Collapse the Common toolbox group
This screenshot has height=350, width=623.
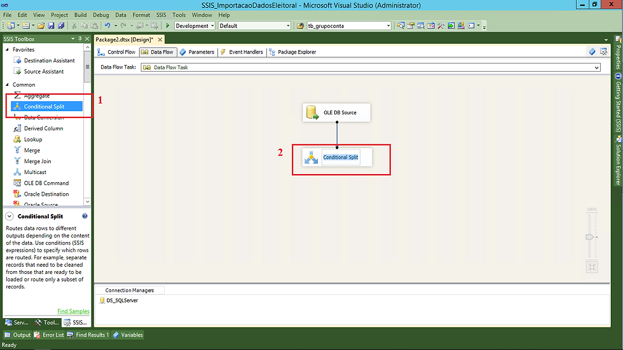tap(7, 84)
